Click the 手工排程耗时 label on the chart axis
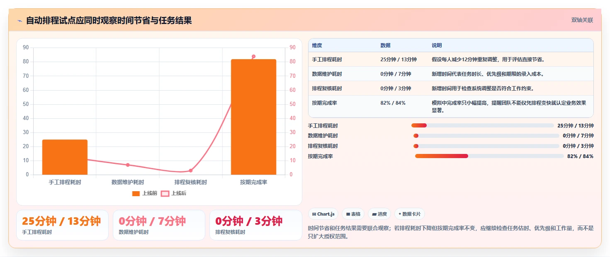Screen dimensions: 610x257 pos(65,182)
